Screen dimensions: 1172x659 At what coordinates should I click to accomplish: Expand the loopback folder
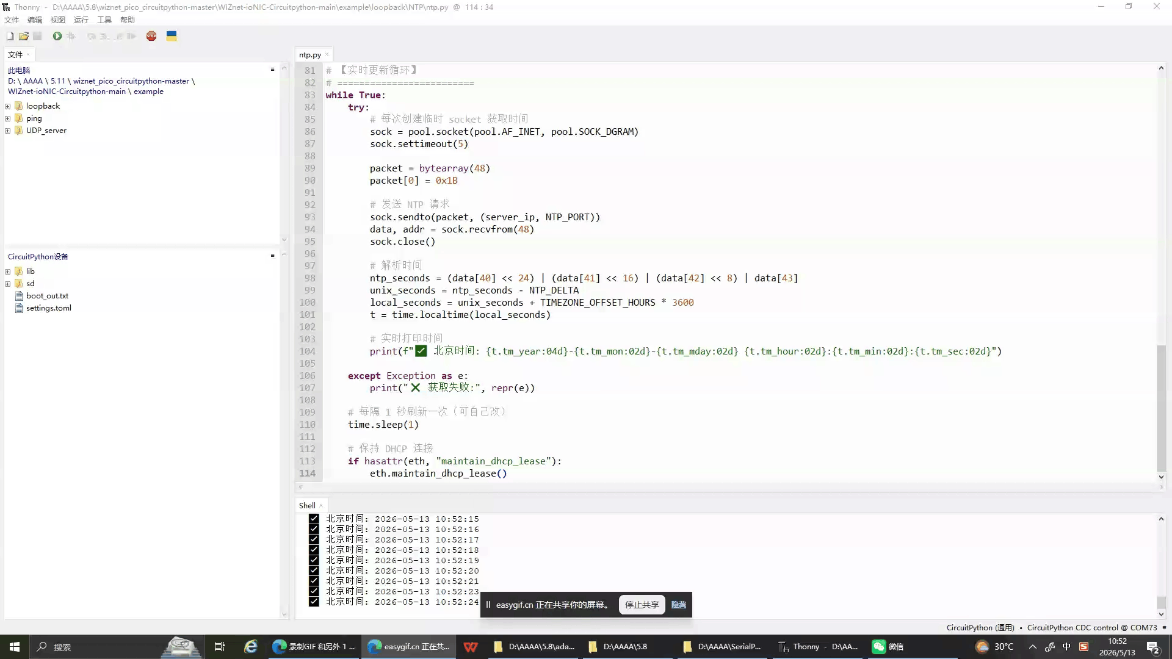tap(7, 106)
